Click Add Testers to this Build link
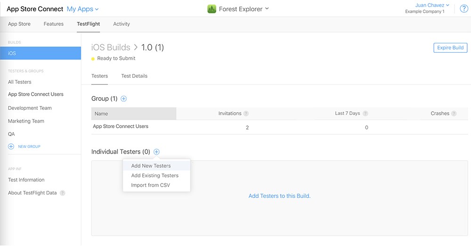Image resolution: width=471 pixels, height=246 pixels. pyautogui.click(x=279, y=196)
